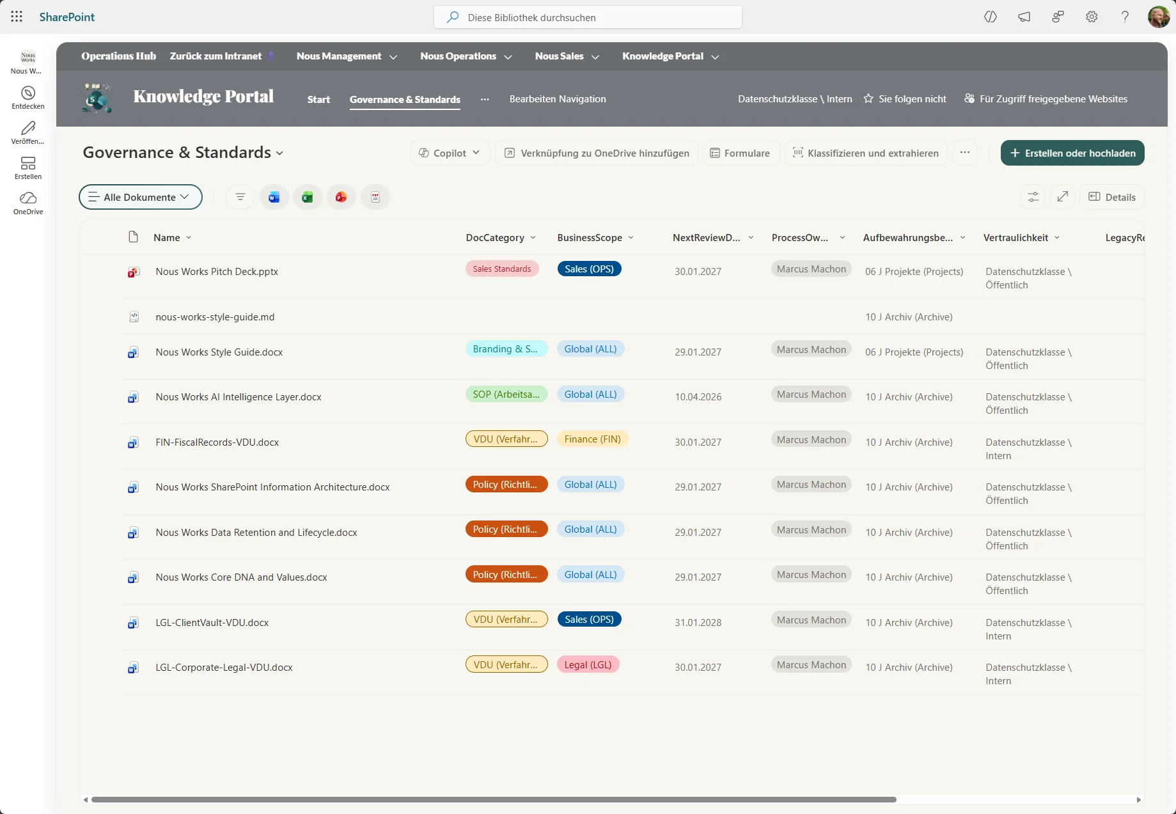This screenshot has width=1176, height=814.
Task: Open Vertraulichkeit column header menu
Action: pos(1022,237)
